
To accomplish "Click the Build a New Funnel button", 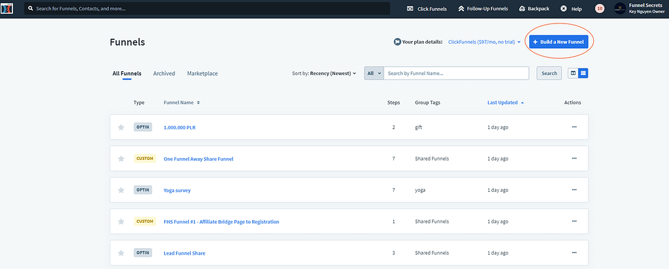I will point(559,42).
